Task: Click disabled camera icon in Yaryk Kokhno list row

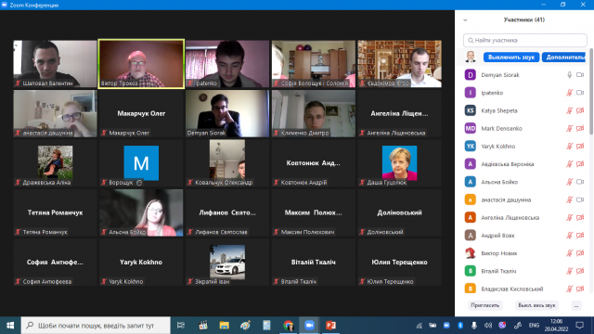Action: (x=580, y=147)
